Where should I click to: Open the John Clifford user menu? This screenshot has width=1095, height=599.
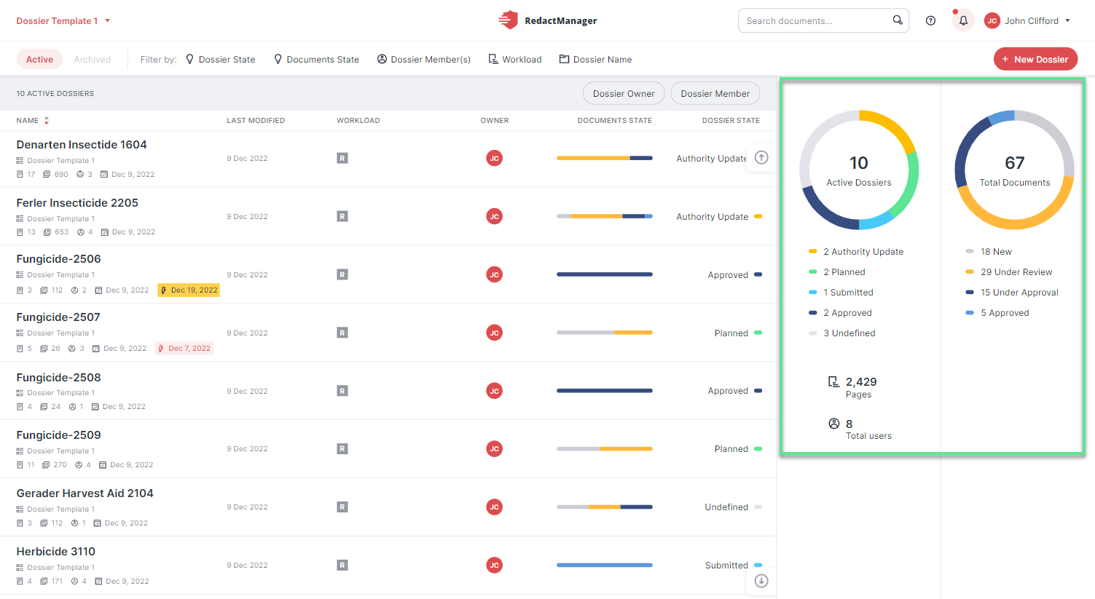pos(1028,20)
